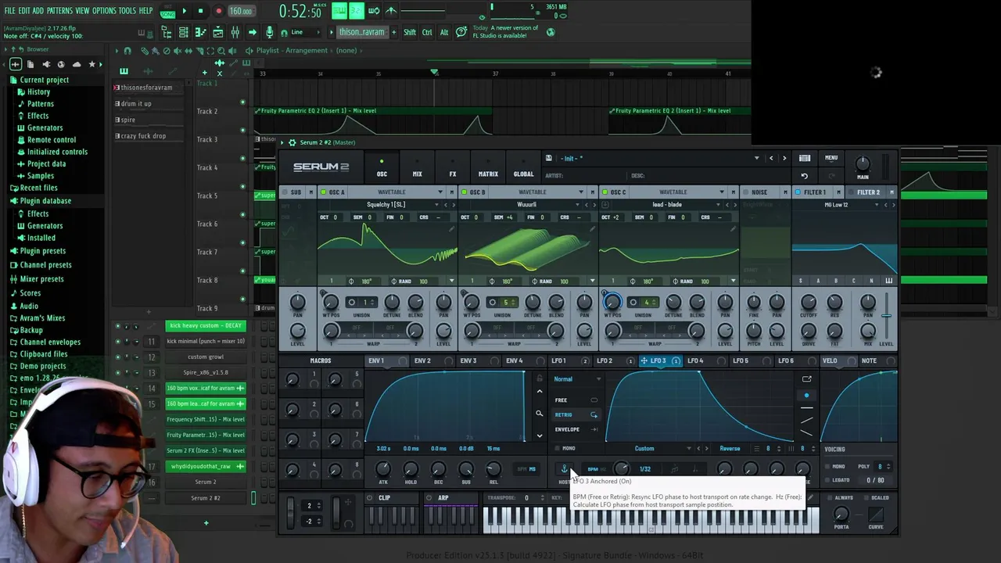The image size is (1001, 563).
Task: Open the GLOBAL tab in Serum 2
Action: tap(523, 168)
